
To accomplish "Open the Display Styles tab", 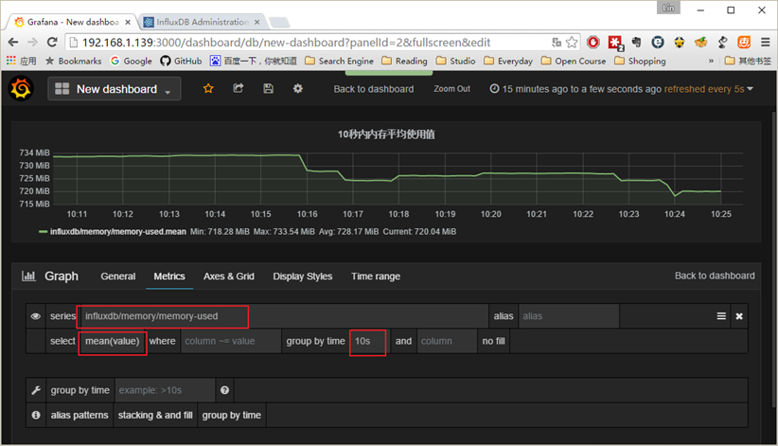I will pyautogui.click(x=302, y=277).
